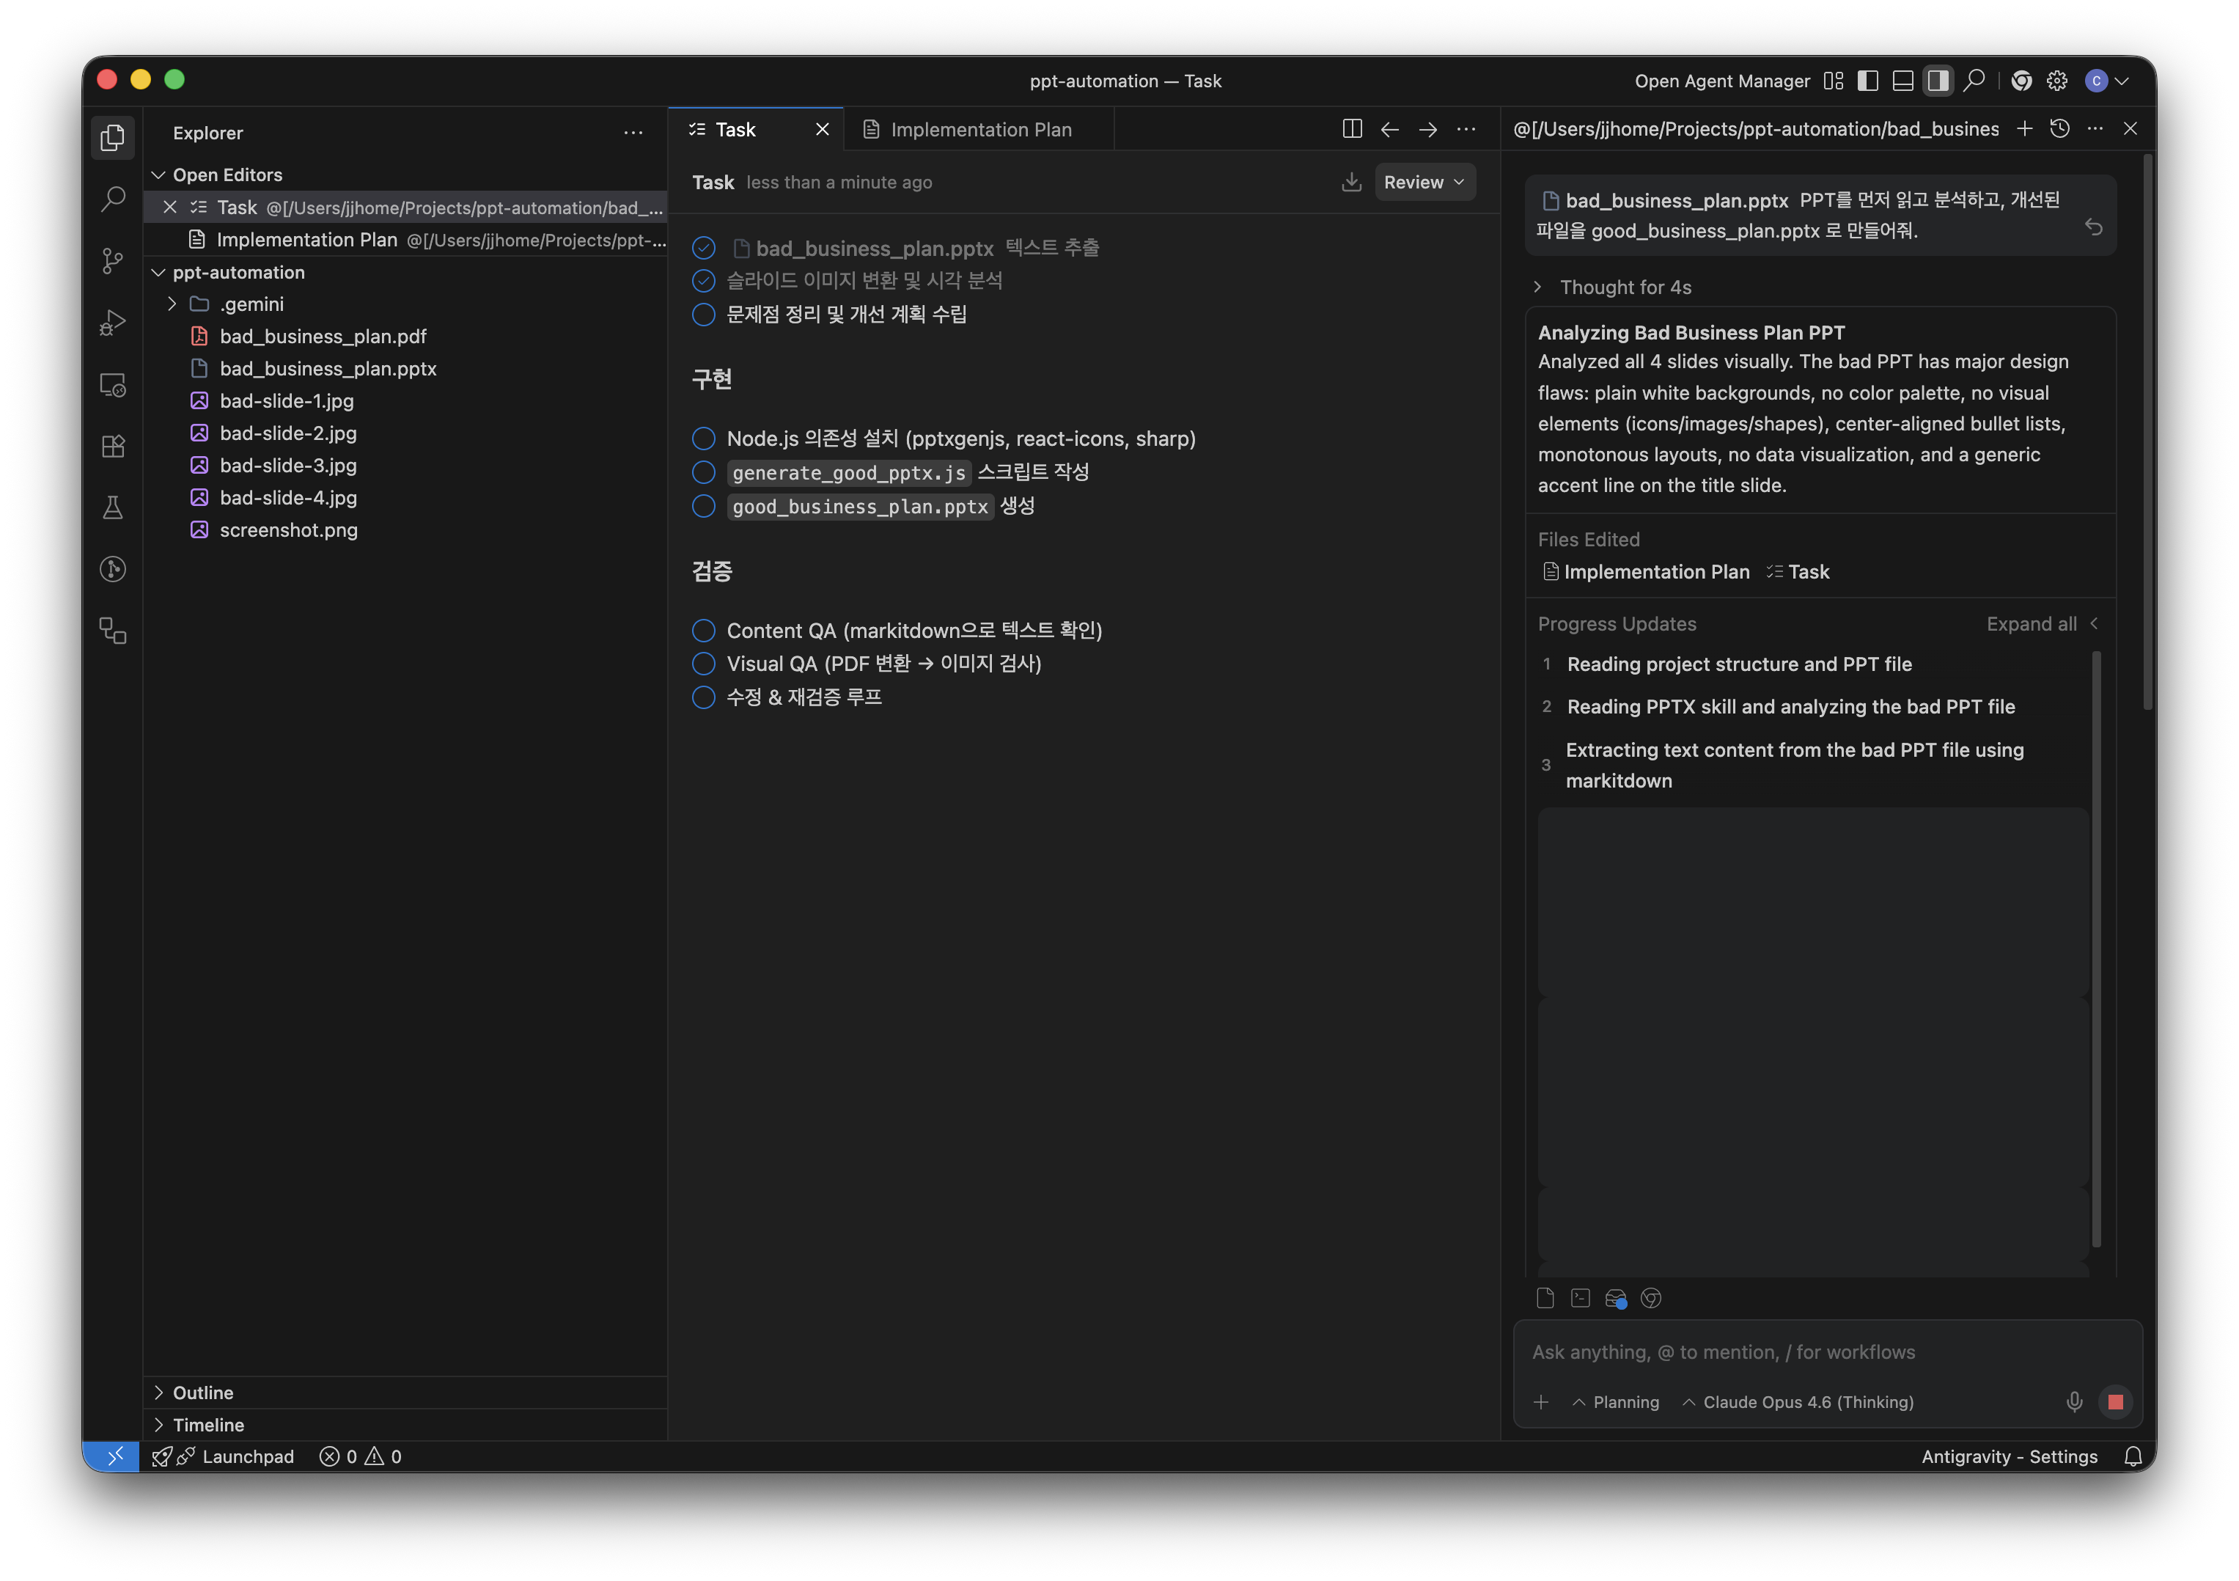Switch to the Implementation Plan tab
Viewport: 2239px width, 1581px height.
click(x=979, y=130)
